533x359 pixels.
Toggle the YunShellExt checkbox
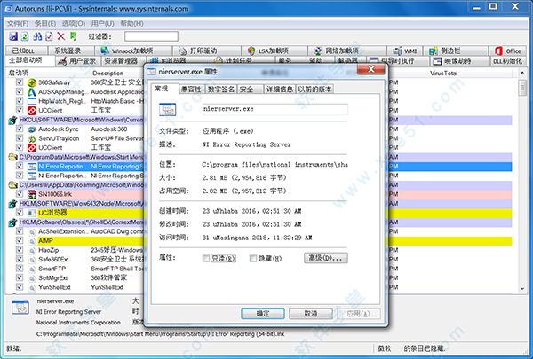click(x=20, y=286)
